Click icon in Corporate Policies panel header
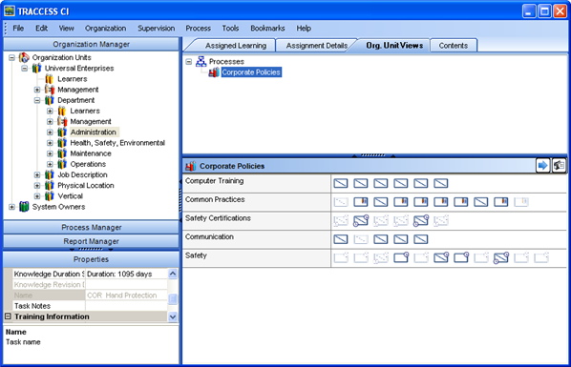This screenshot has width=571, height=367. [190, 166]
